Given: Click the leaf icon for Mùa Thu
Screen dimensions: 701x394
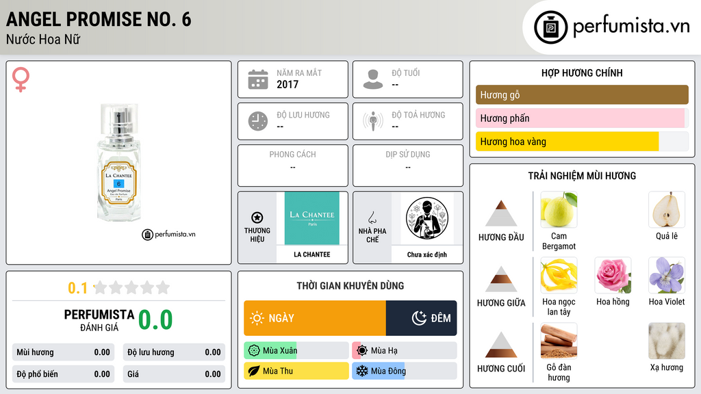Looking at the screenshot, I should tap(254, 371).
